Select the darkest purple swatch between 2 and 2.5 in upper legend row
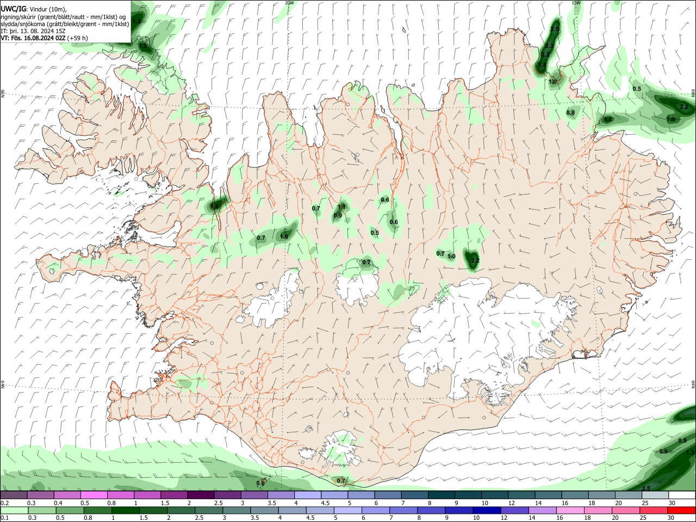The height and width of the screenshot is (522, 696). (200, 495)
